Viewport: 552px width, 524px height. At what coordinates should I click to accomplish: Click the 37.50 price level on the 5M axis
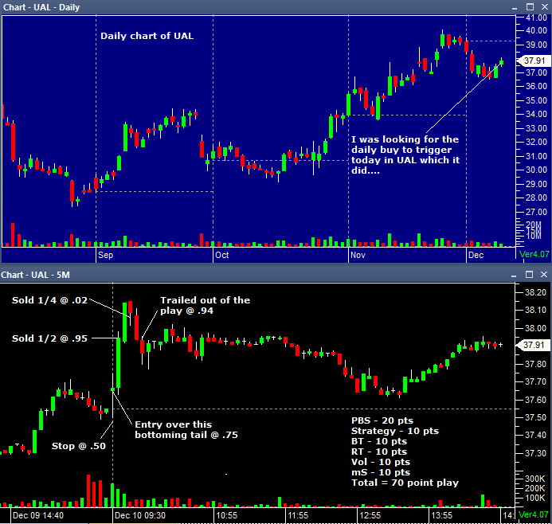coord(535,417)
